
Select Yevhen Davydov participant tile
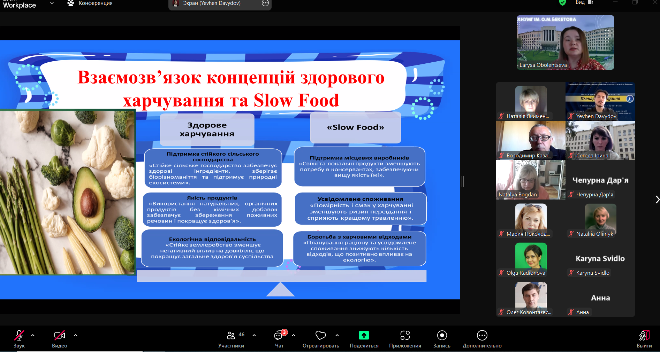600,101
